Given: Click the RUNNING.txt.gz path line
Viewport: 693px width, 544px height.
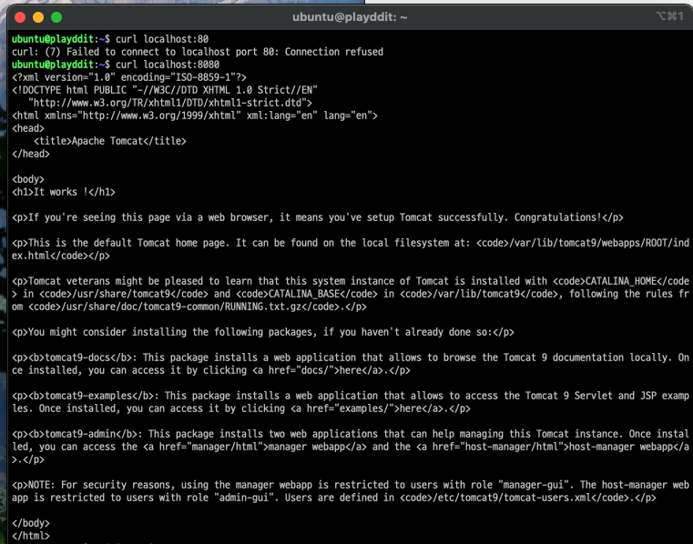Looking at the screenshot, I should point(189,307).
